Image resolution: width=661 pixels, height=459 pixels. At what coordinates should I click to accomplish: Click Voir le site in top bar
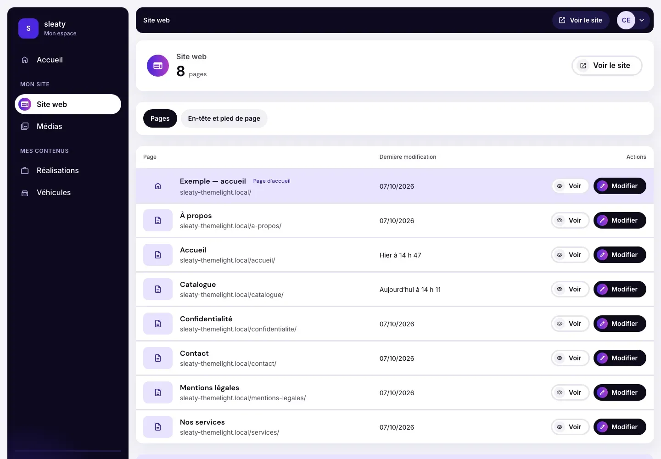point(581,20)
